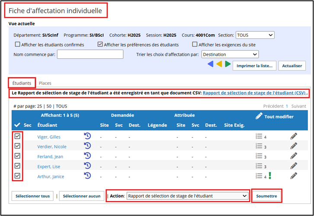Deselect checkbox for Arthur, Janice
This screenshot has width=314, height=216.
[17, 176]
